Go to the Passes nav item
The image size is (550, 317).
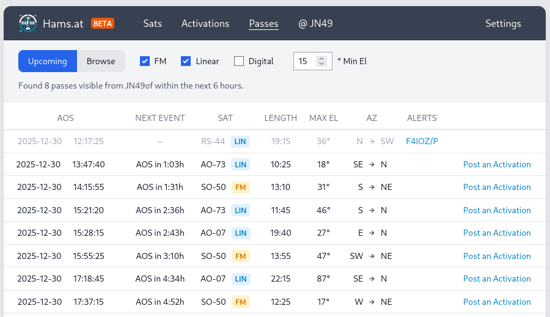(263, 24)
